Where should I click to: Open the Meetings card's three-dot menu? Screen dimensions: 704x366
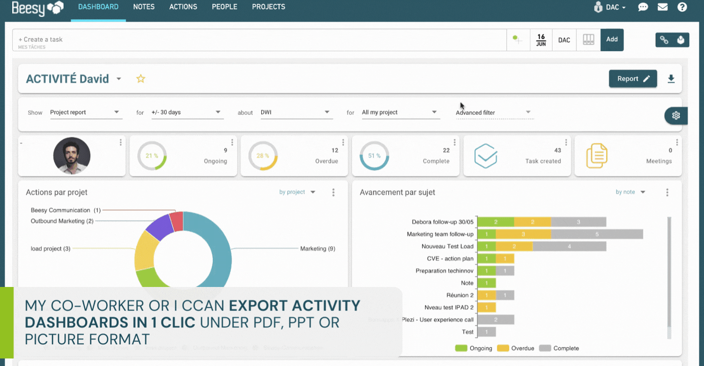[x=677, y=142]
